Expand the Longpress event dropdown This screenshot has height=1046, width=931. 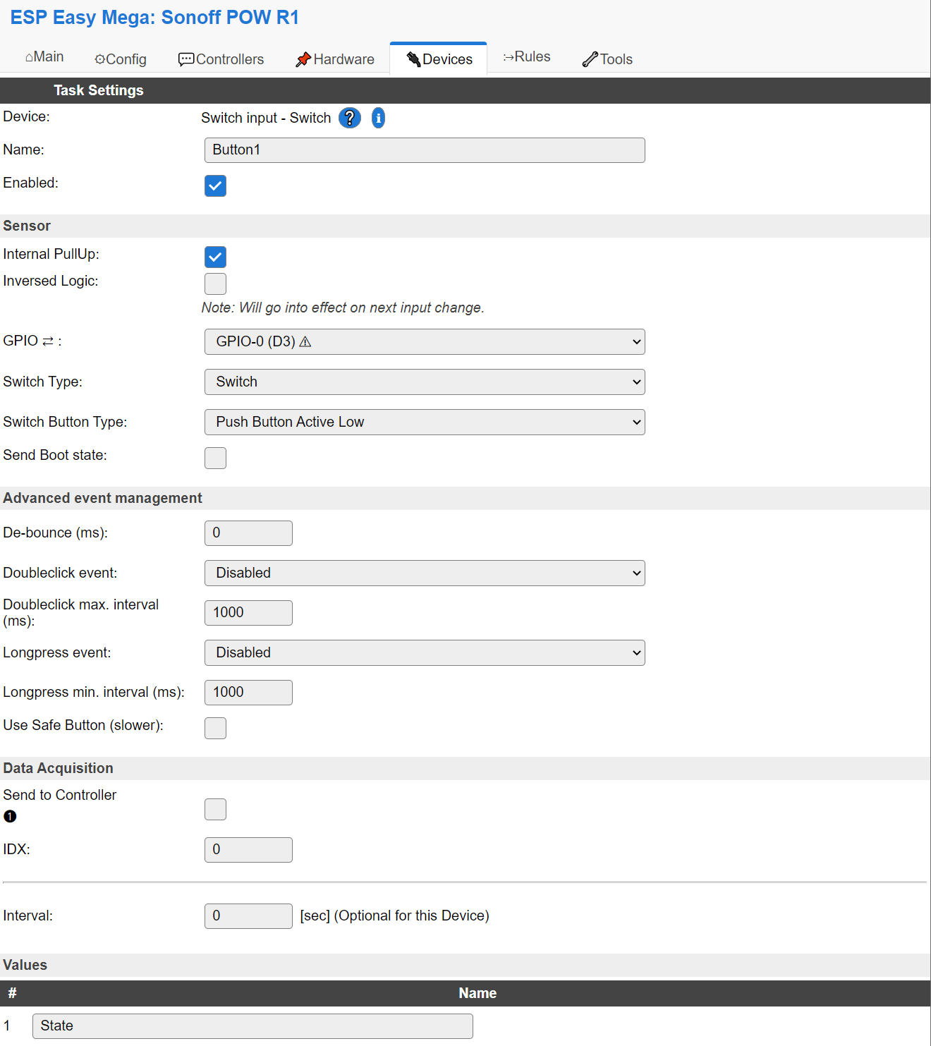pos(425,652)
